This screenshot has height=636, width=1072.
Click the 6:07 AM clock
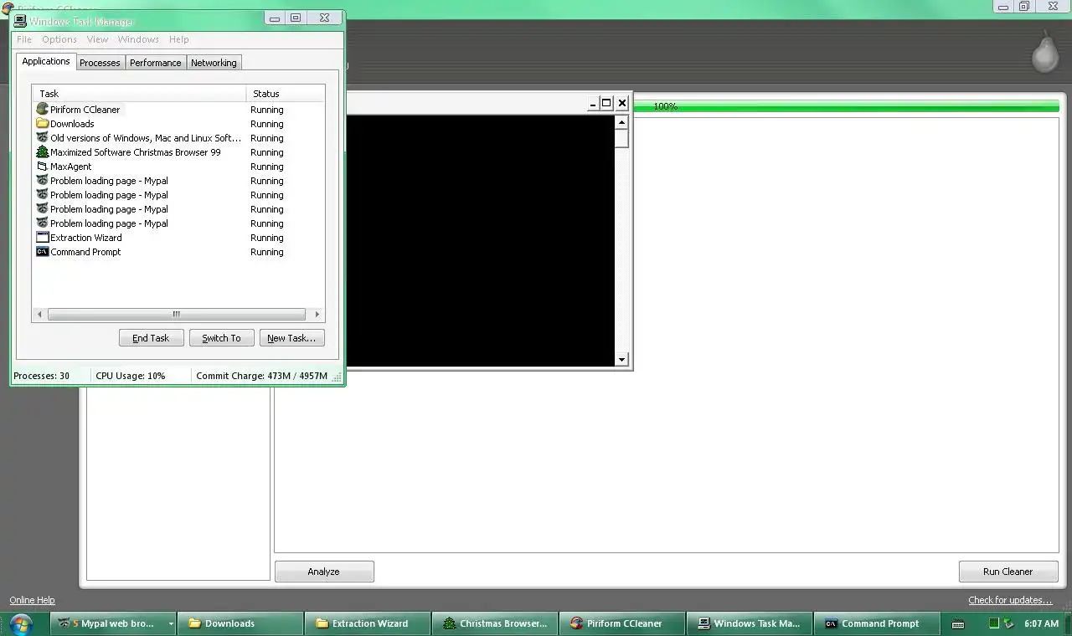pos(1041,624)
